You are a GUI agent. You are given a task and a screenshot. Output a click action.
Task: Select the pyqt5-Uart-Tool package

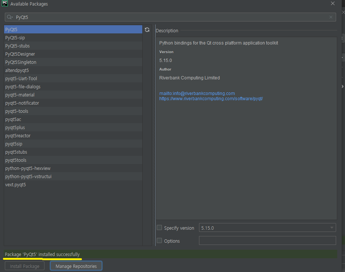click(x=73, y=78)
